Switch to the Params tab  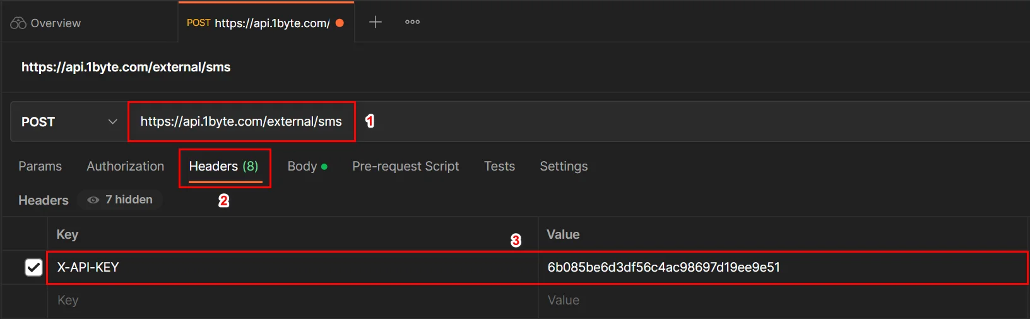(40, 166)
